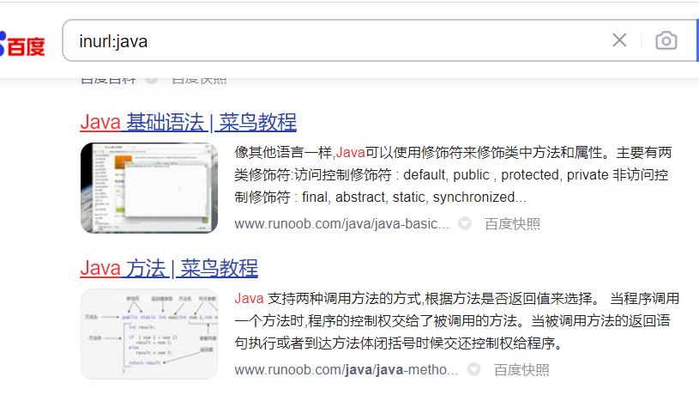Open the Java 基础语法 result thumbnail image
Image resolution: width=699 pixels, height=395 pixels.
click(149, 188)
